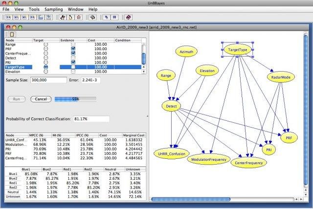313x209 pixels.
Task: Toggle Evidence checkbox for PRF row
Action: tap(73, 49)
